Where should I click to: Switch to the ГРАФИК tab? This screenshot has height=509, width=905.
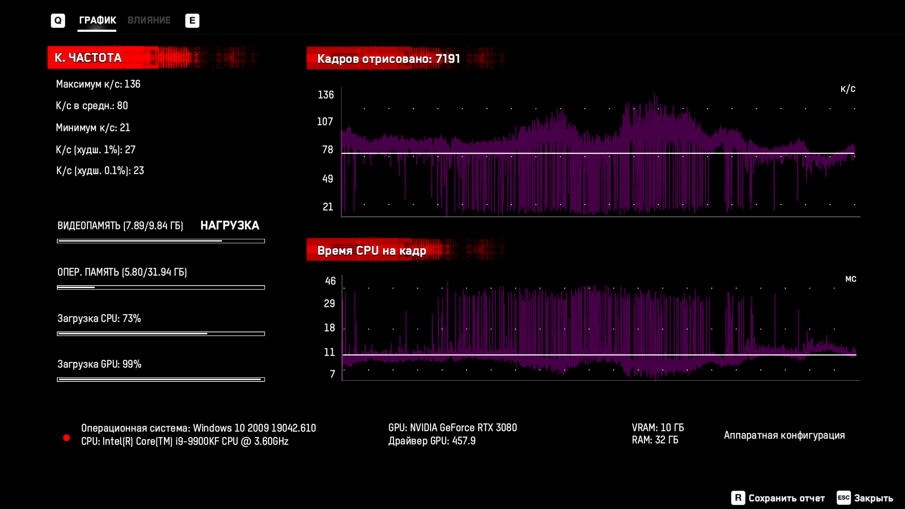tap(97, 21)
